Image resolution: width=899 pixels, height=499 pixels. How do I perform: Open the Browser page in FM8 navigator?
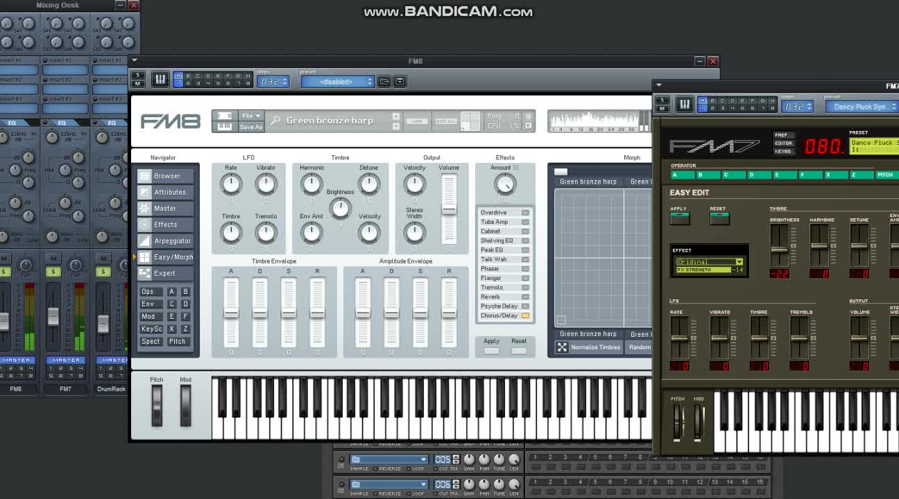click(x=165, y=176)
